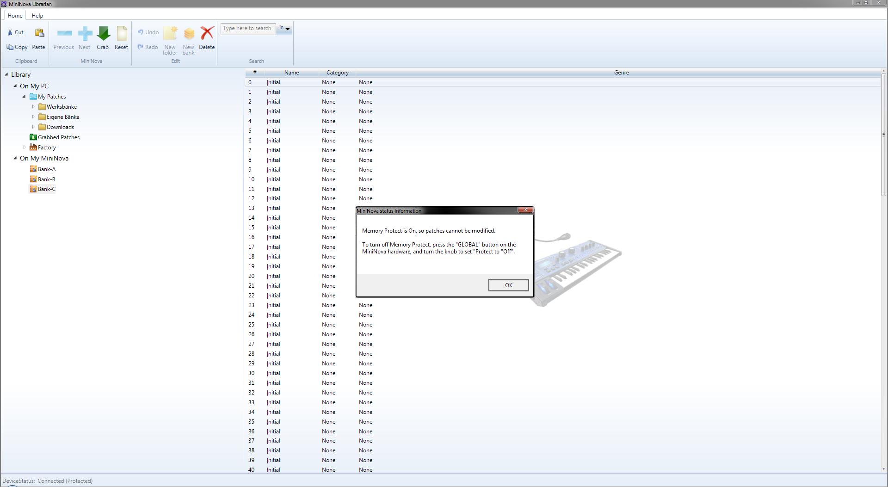Click the My Patches folder icon
The image size is (888, 487).
point(33,97)
